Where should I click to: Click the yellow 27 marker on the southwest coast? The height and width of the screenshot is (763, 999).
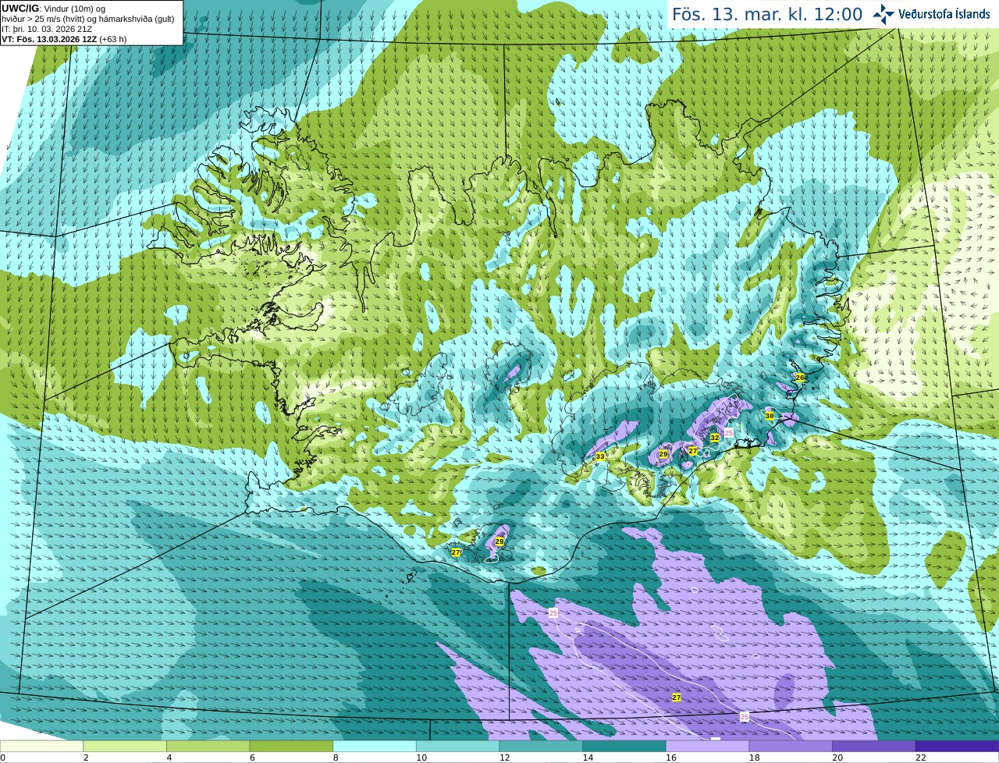[456, 552]
